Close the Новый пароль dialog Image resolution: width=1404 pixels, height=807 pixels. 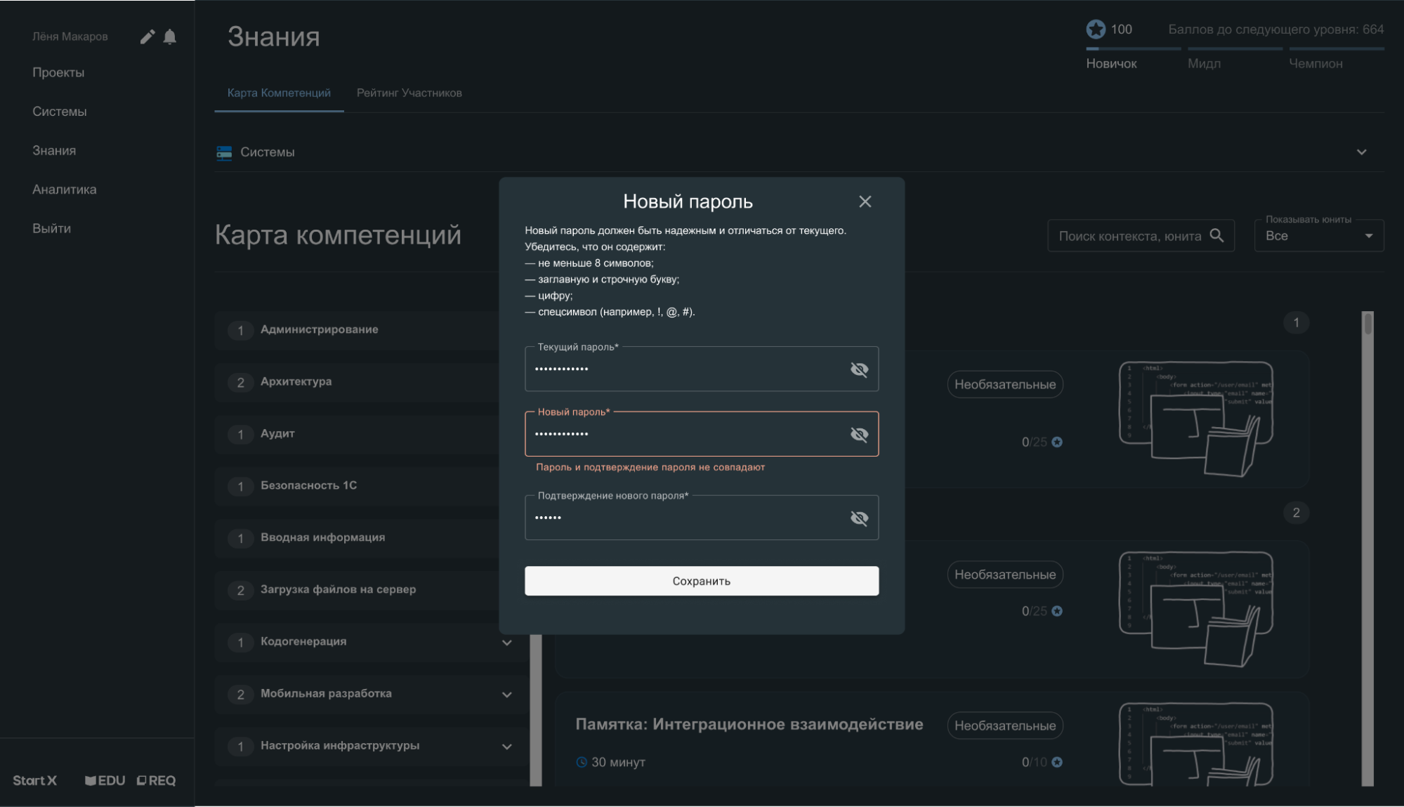coord(865,202)
